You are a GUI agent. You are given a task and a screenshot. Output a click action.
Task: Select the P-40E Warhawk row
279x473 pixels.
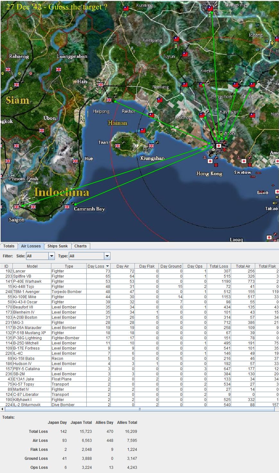click(x=139, y=281)
